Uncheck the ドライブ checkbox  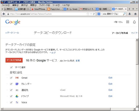point(11,96)
